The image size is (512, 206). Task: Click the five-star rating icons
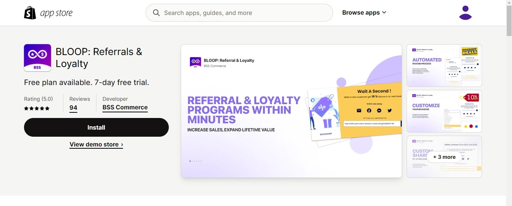point(37,109)
